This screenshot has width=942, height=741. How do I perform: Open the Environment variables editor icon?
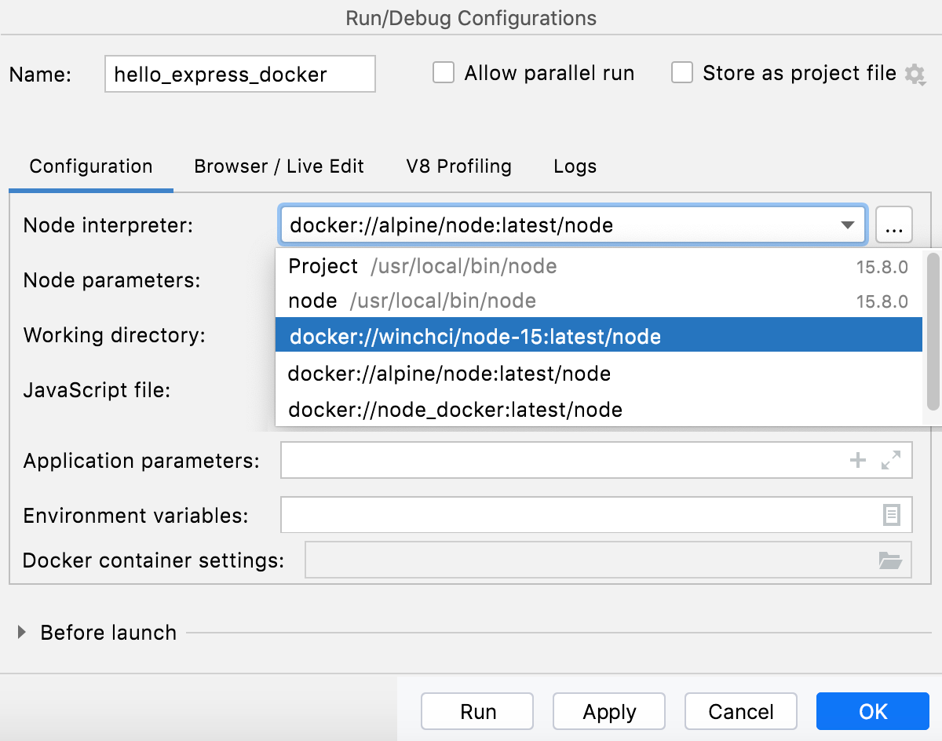click(891, 515)
